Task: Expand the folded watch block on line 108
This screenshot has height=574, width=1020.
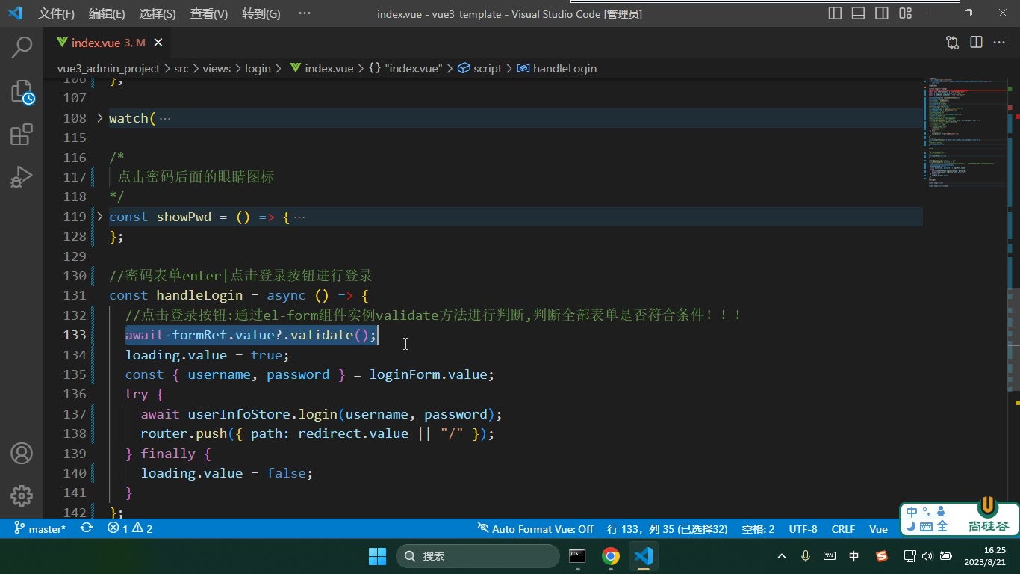Action: pyautogui.click(x=100, y=118)
